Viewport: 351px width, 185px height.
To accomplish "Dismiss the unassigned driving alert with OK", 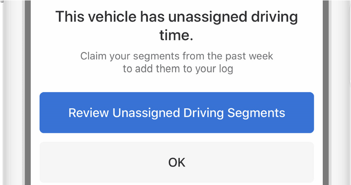I will [177, 162].
